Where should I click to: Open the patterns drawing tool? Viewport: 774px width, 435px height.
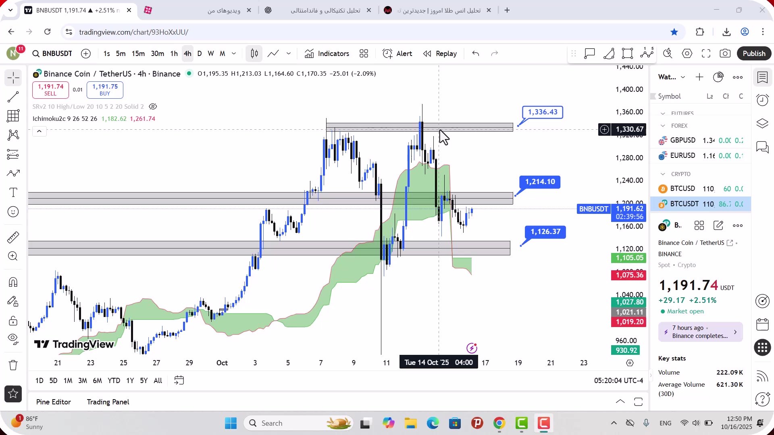[x=13, y=135]
